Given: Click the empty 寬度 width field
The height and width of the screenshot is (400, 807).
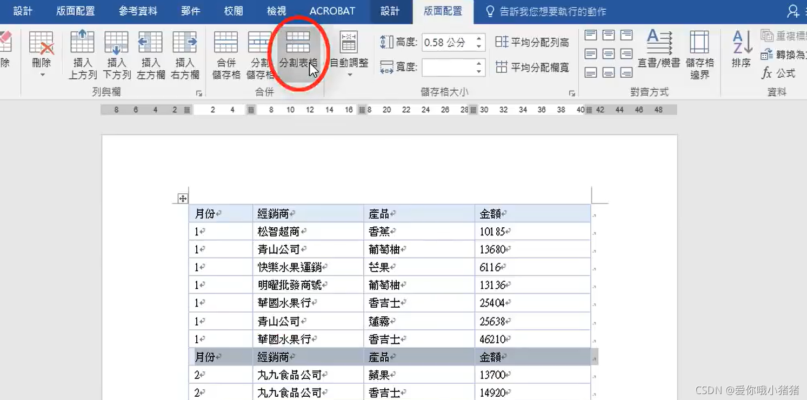Looking at the screenshot, I should pos(448,67).
